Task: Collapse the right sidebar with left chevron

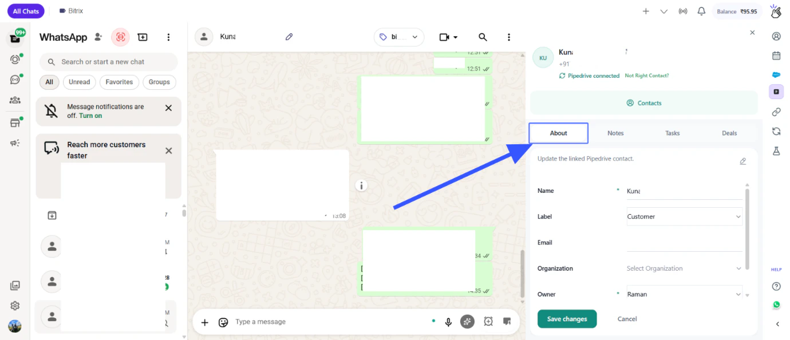Action: tap(777, 324)
